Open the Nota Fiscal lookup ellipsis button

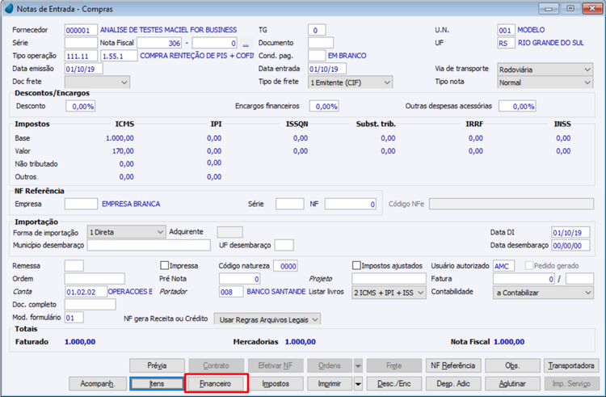click(x=246, y=44)
